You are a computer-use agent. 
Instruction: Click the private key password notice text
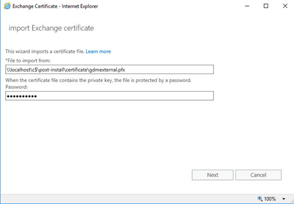[x=98, y=80]
